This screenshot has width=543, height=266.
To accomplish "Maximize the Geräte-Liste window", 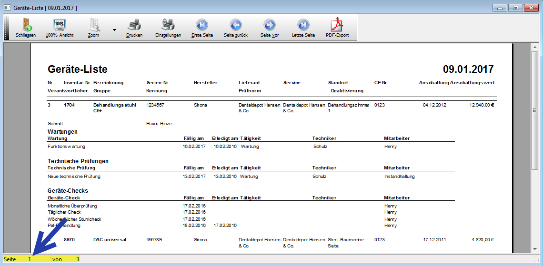I will pos(516,7).
